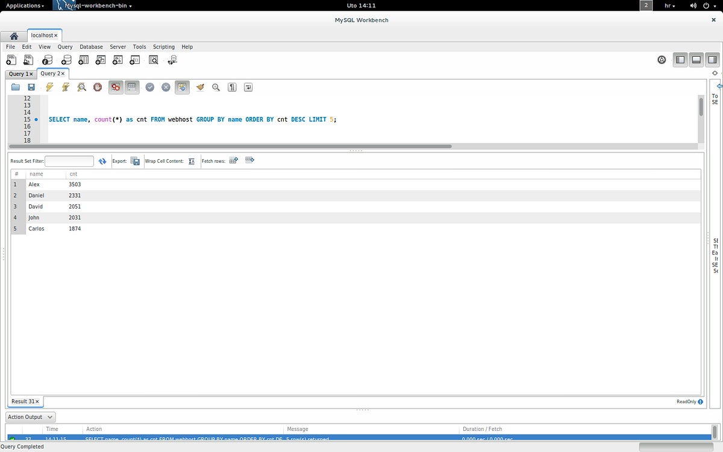Open the home screen tab
This screenshot has width=723, height=452.
14,36
